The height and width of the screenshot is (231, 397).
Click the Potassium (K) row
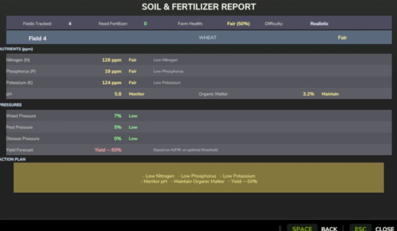(199, 82)
